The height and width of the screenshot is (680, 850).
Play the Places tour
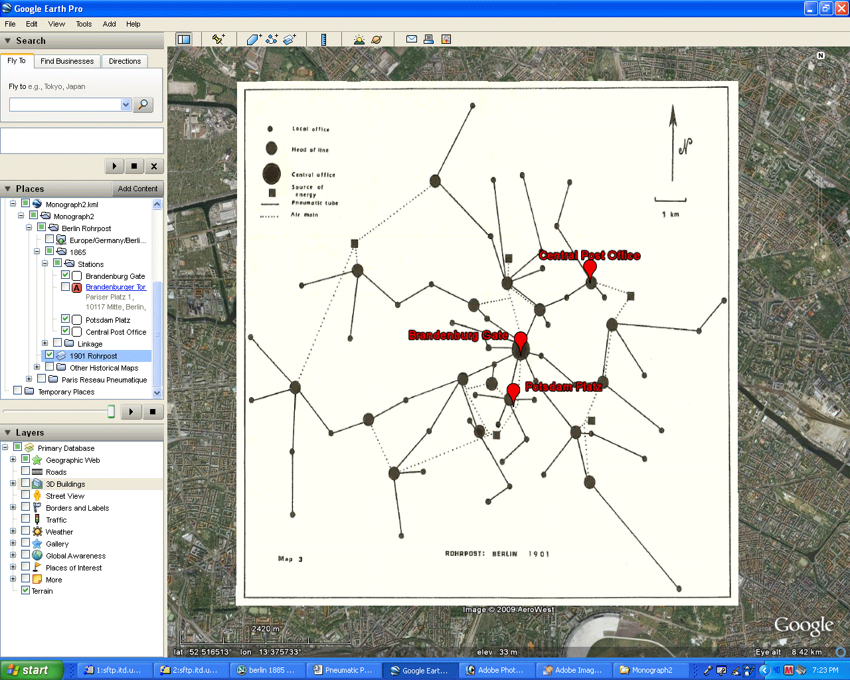click(x=131, y=412)
